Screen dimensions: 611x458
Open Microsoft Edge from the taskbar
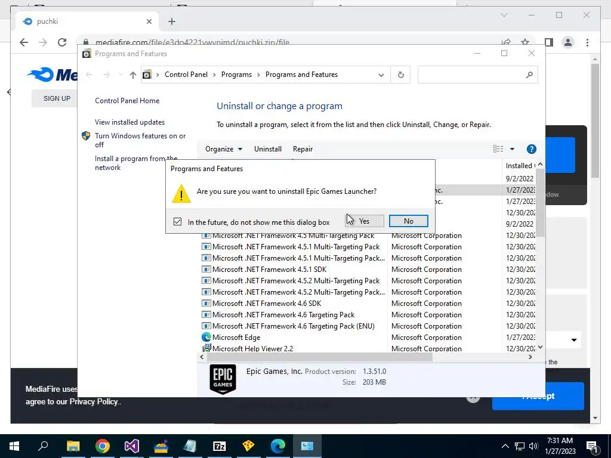tap(278, 446)
